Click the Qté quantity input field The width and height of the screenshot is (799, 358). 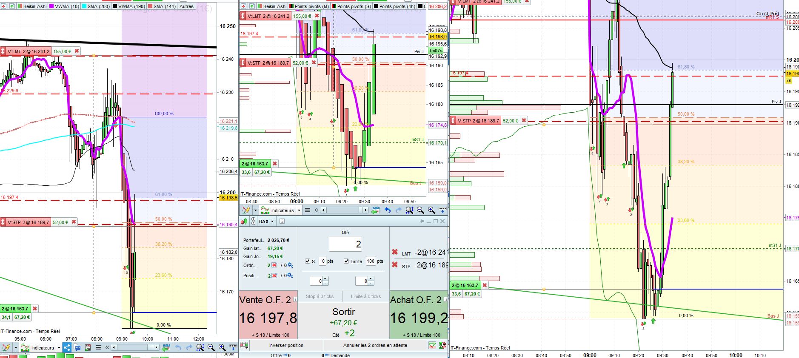pyautogui.click(x=345, y=244)
